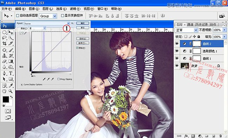Hide the 选取颜色 1 layer
The image size is (228, 138).
pyautogui.click(x=177, y=51)
